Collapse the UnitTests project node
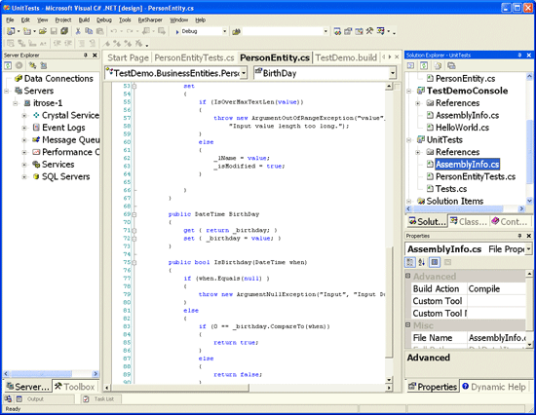Screen dimensions: 536x415 click(409, 140)
